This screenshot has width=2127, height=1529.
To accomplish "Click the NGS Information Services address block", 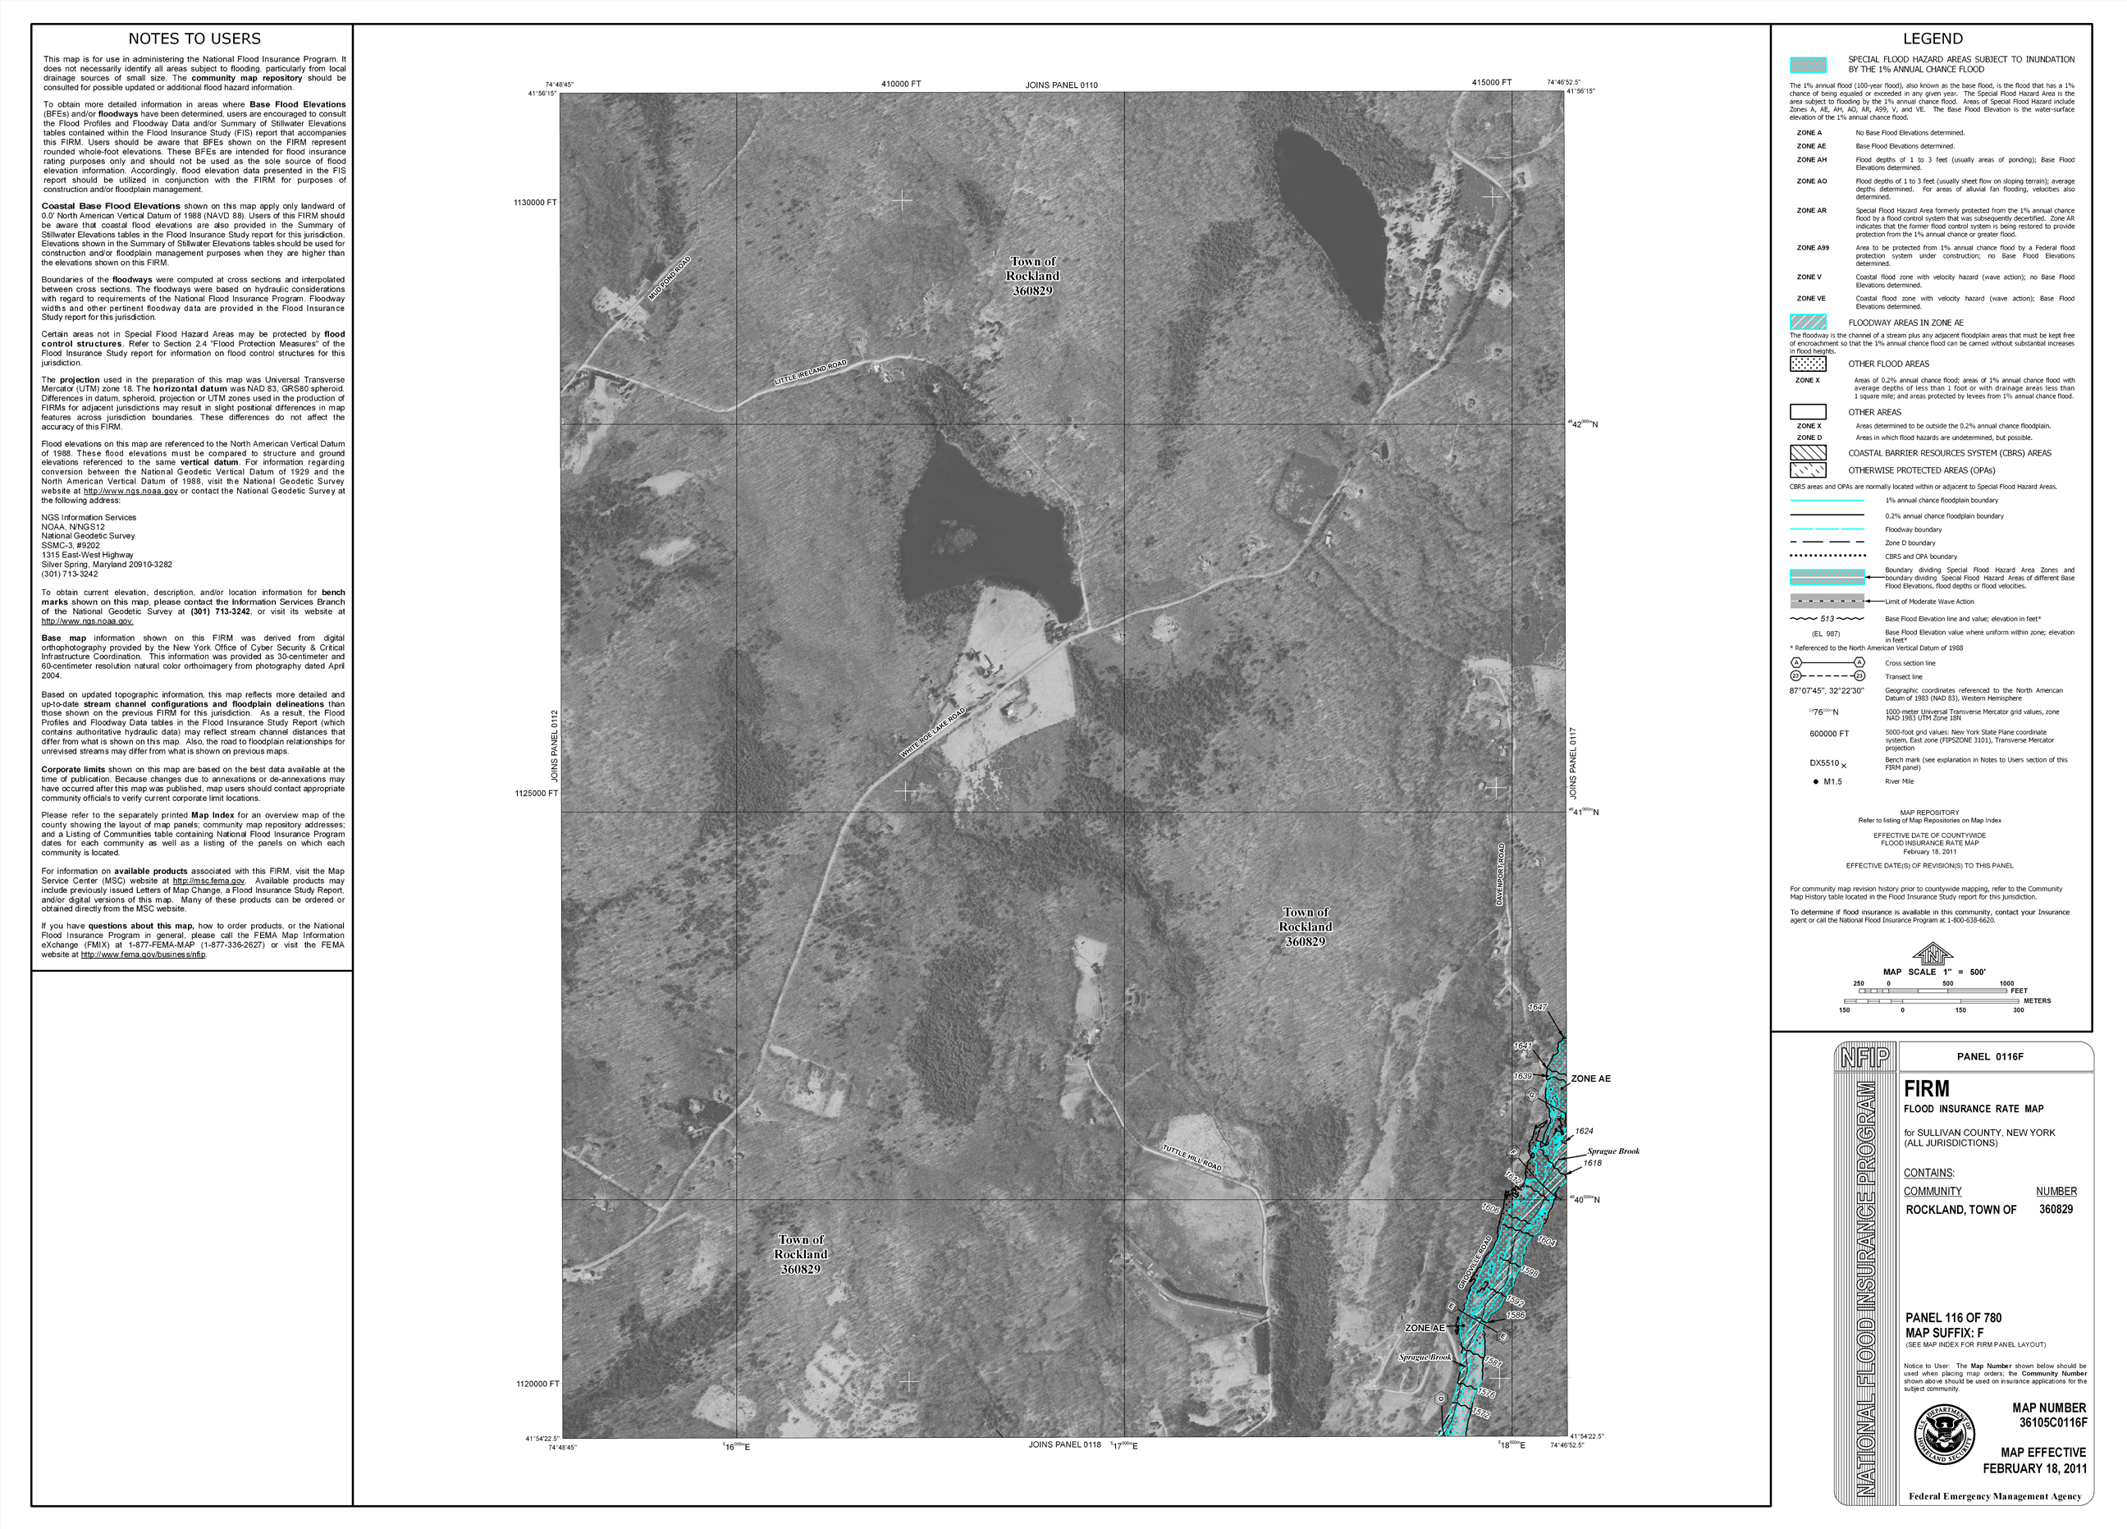I will click(x=106, y=546).
